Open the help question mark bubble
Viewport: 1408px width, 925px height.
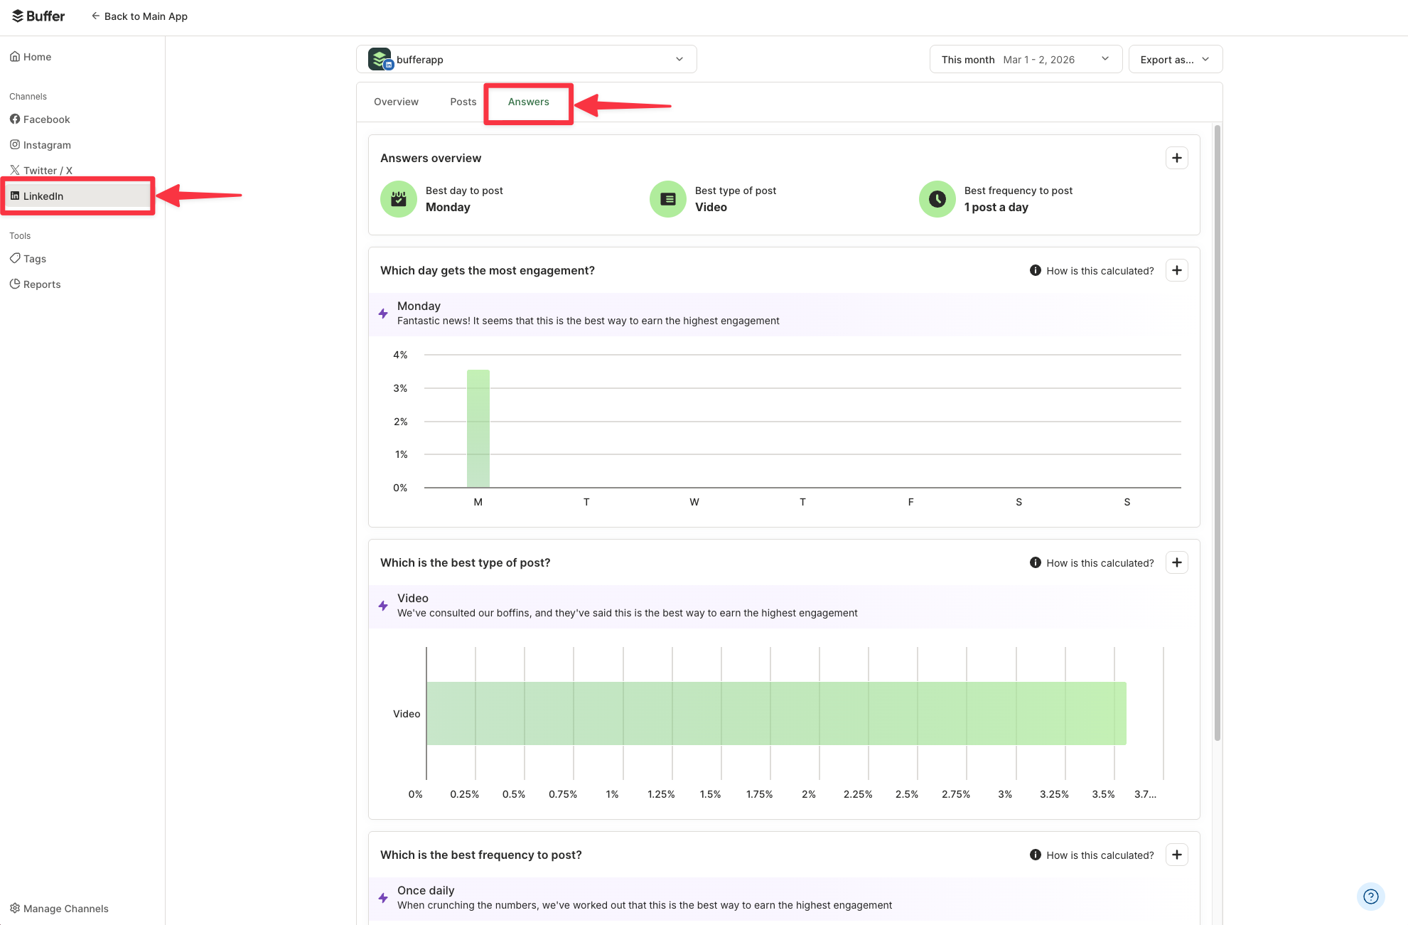[x=1370, y=897]
